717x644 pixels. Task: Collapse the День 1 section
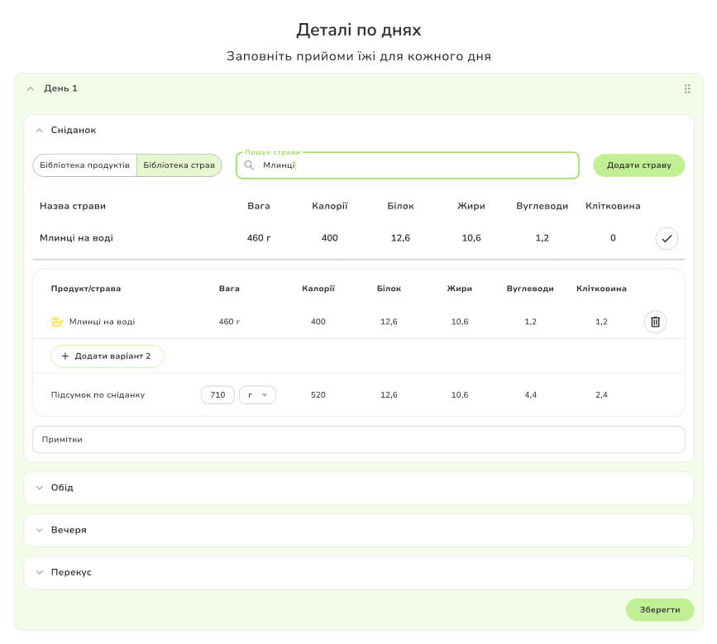pos(30,88)
